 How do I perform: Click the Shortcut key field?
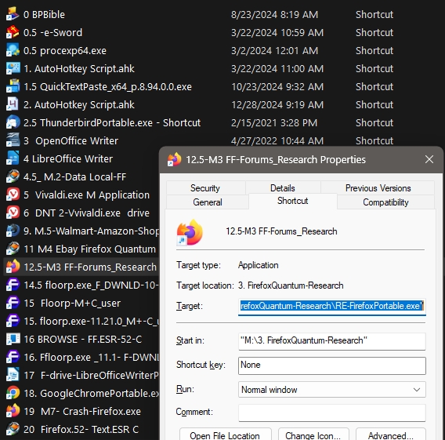point(331,365)
